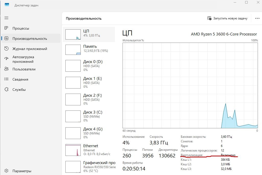
Task: Open the three-dots more options menu
Action: point(257,18)
